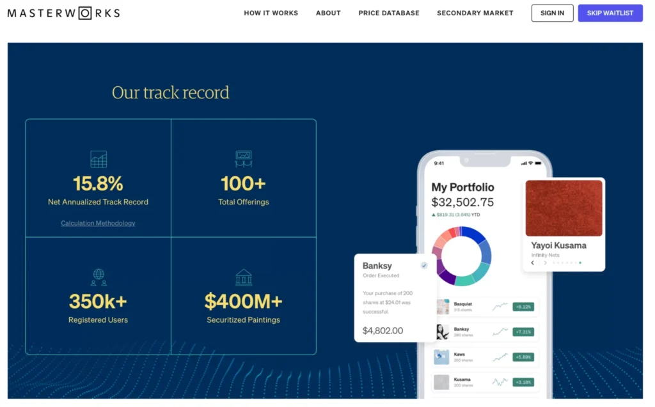Click next arrow on Yayoi Kusama card
The height and width of the screenshot is (407, 655).
545,263
